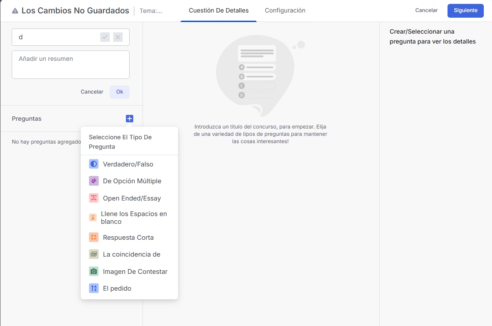Choose De Opción Múltiple question type
This screenshot has height=326, width=492.
pos(129,181)
